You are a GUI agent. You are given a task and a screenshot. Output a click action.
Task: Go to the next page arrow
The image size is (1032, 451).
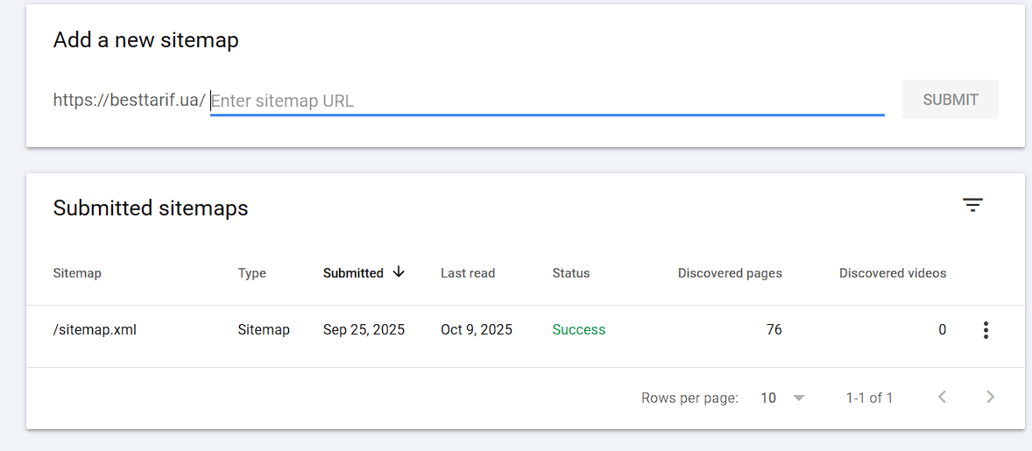click(990, 398)
